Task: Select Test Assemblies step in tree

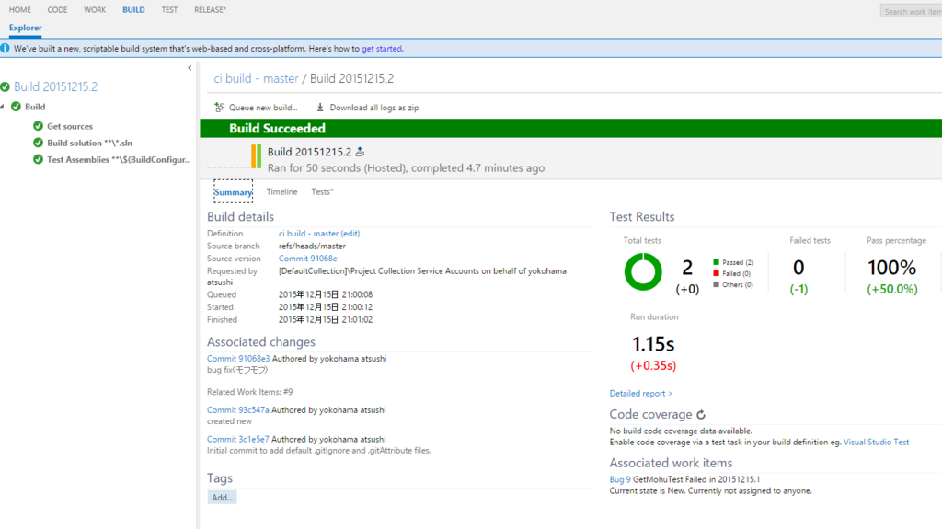Action: [x=119, y=160]
